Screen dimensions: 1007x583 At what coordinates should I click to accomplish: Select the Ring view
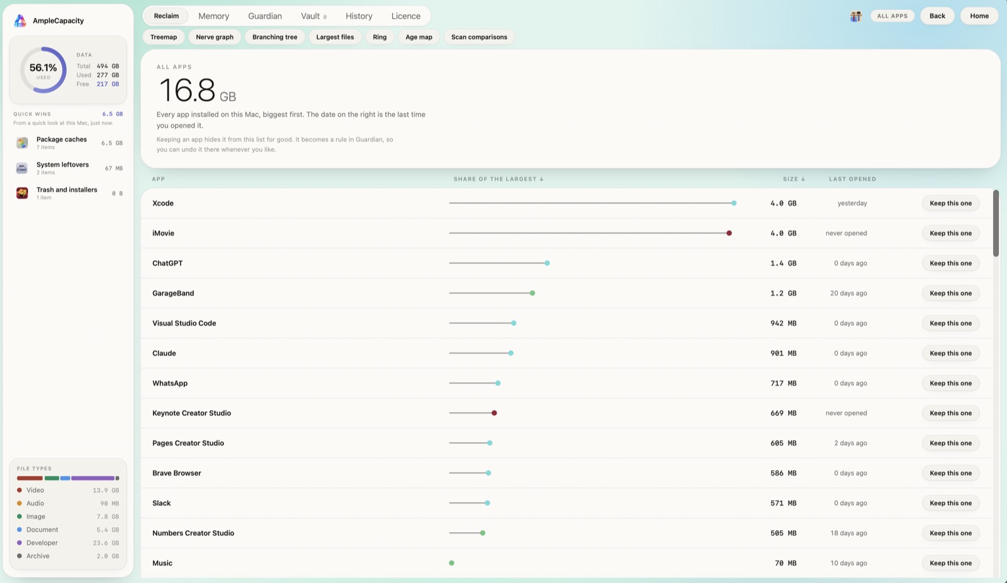380,37
